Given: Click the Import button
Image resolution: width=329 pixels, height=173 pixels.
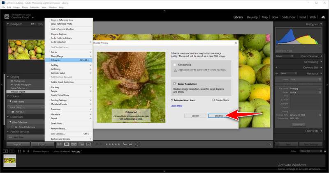Looking at the screenshot, I should click(18, 144).
